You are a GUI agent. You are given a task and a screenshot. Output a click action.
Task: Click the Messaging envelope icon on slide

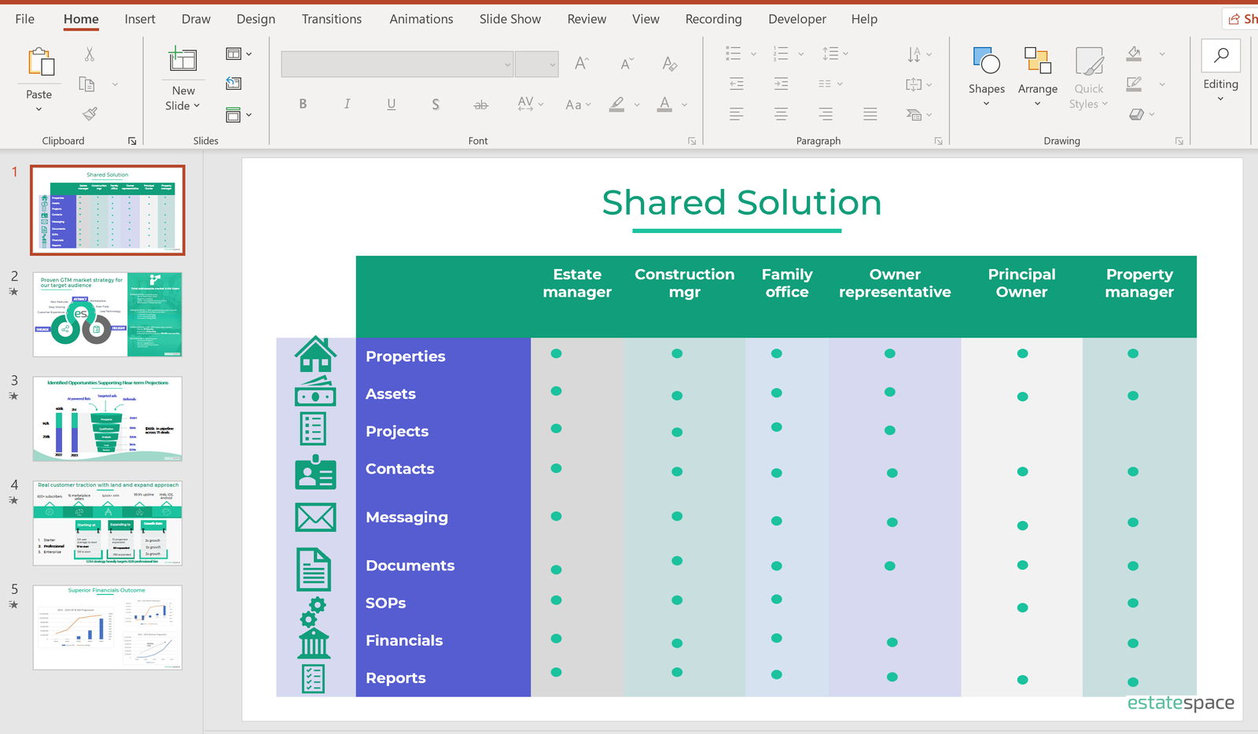tap(315, 518)
